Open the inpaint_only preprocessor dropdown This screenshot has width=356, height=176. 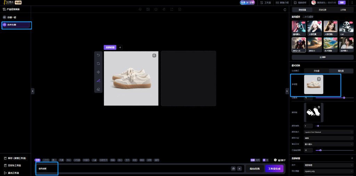pos(329,171)
